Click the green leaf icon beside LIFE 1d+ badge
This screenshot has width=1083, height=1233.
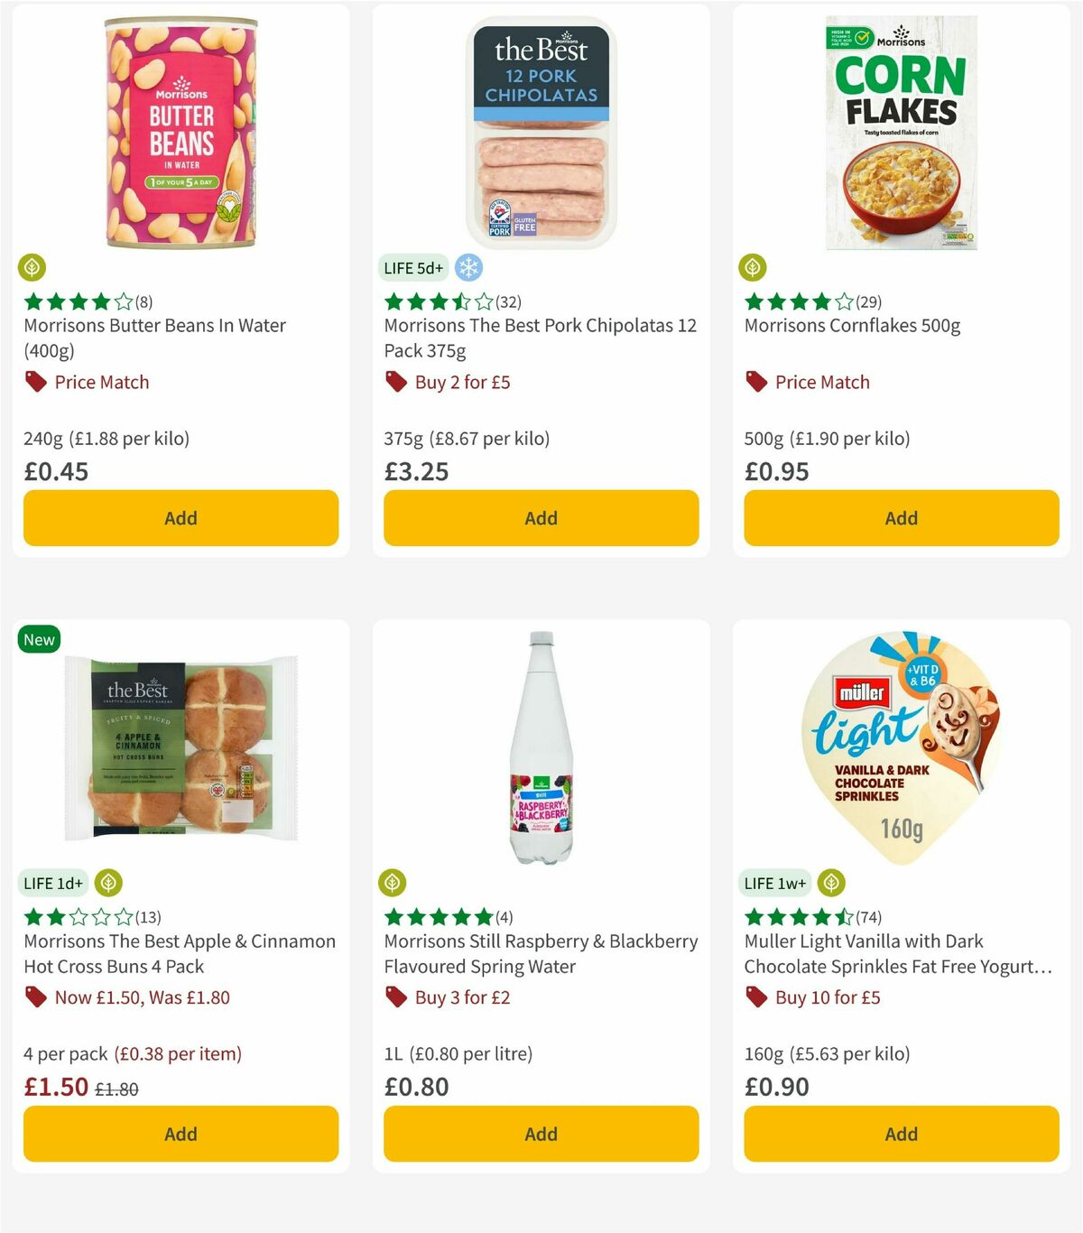[109, 883]
